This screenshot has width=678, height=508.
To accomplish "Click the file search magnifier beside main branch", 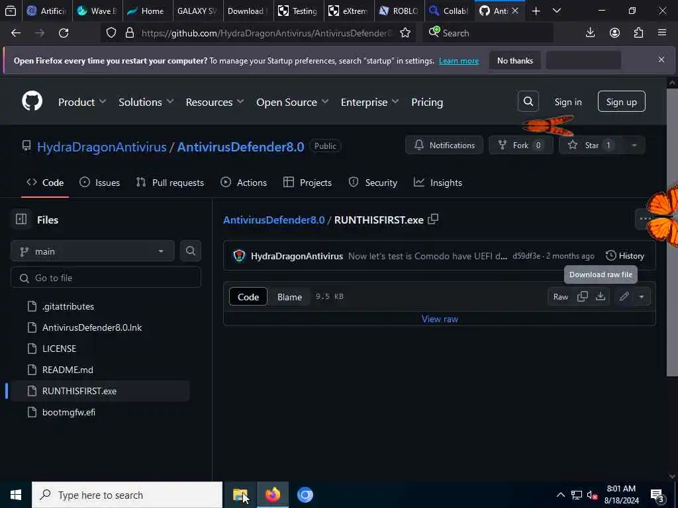I will coord(190,251).
